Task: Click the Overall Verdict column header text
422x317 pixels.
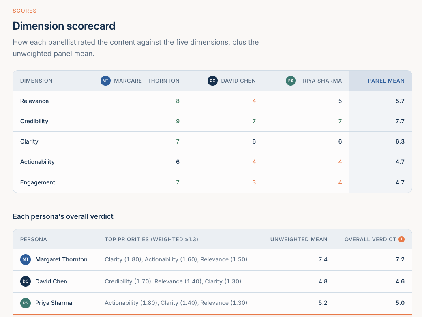Action: click(x=371, y=239)
